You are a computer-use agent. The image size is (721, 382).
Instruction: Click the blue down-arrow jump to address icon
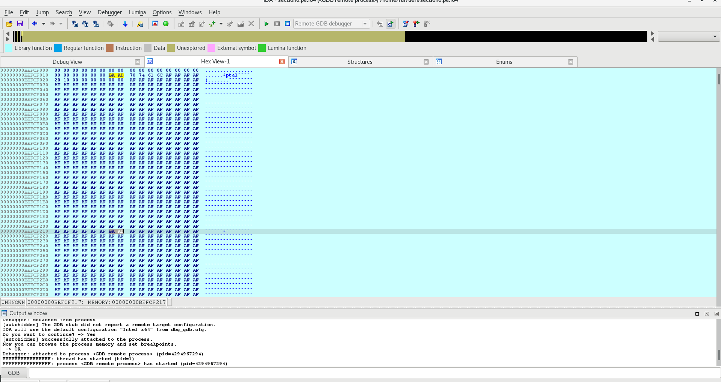click(x=125, y=24)
